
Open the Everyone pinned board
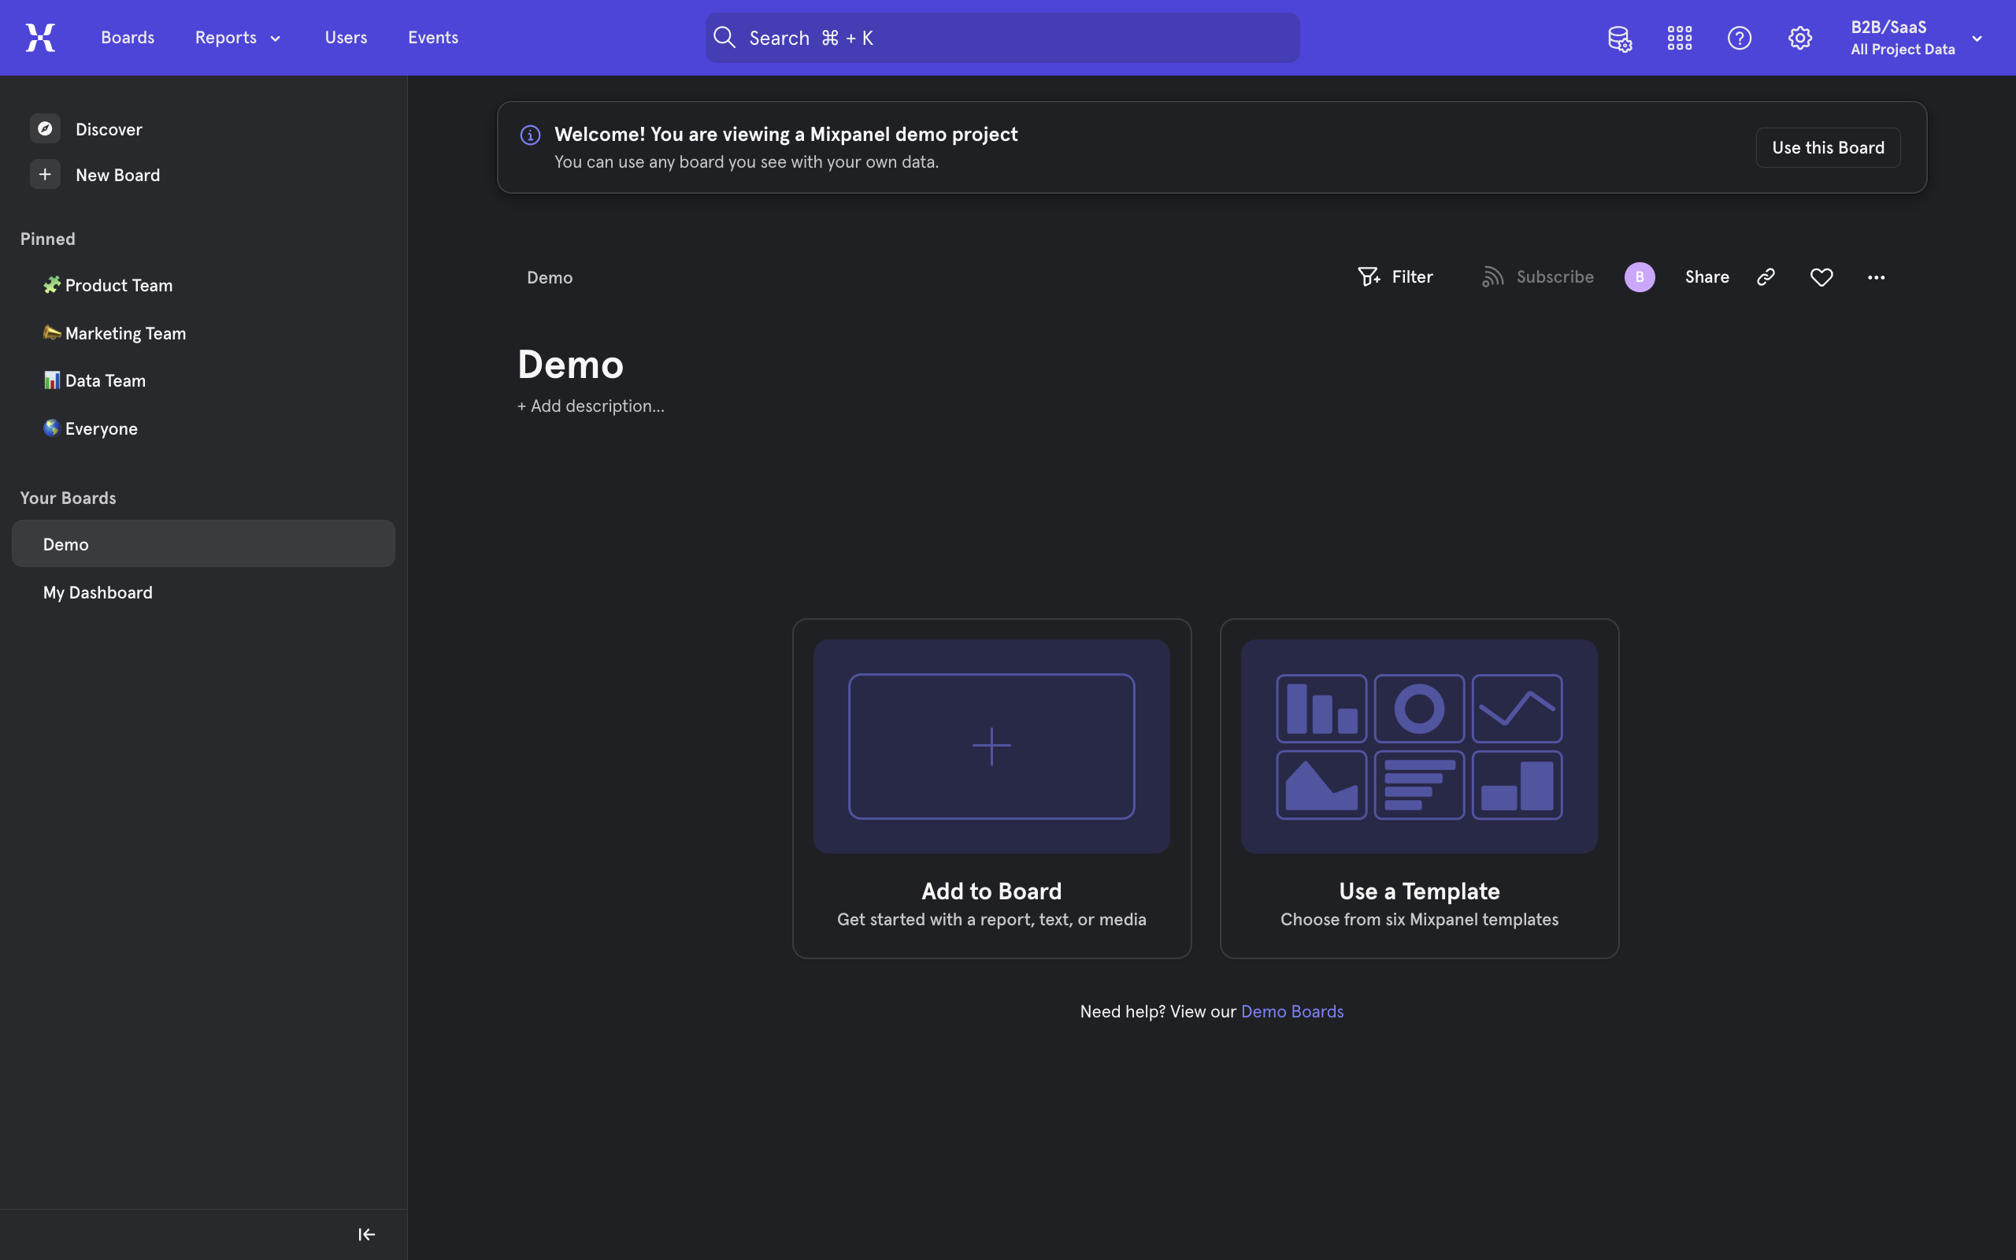[203, 428]
